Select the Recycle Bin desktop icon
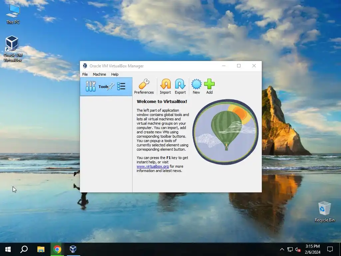Viewport: 341px width, 256px height. coord(324,212)
